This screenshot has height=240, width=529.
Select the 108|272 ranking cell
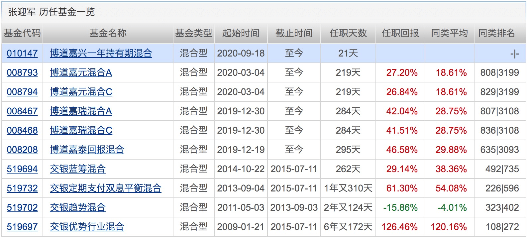[500, 227]
